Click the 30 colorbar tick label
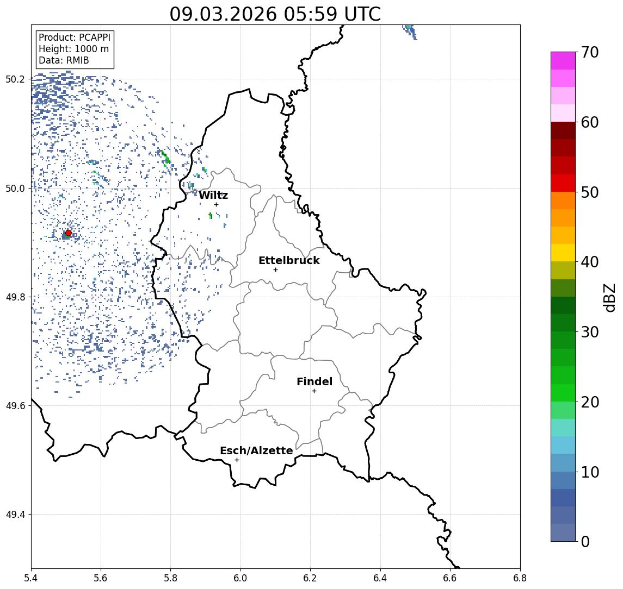Viewport: 623px width, 589px height. coord(590,332)
